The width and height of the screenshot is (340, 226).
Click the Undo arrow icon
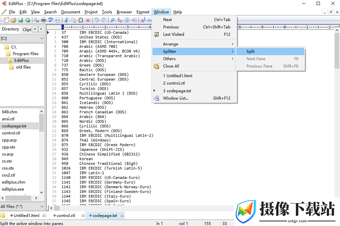97,20
